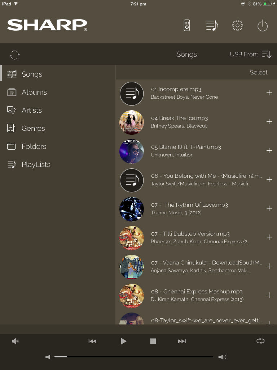Viewport: 277px width, 370px height.
Task: Click the Genres icon in sidebar
Action: [11, 128]
